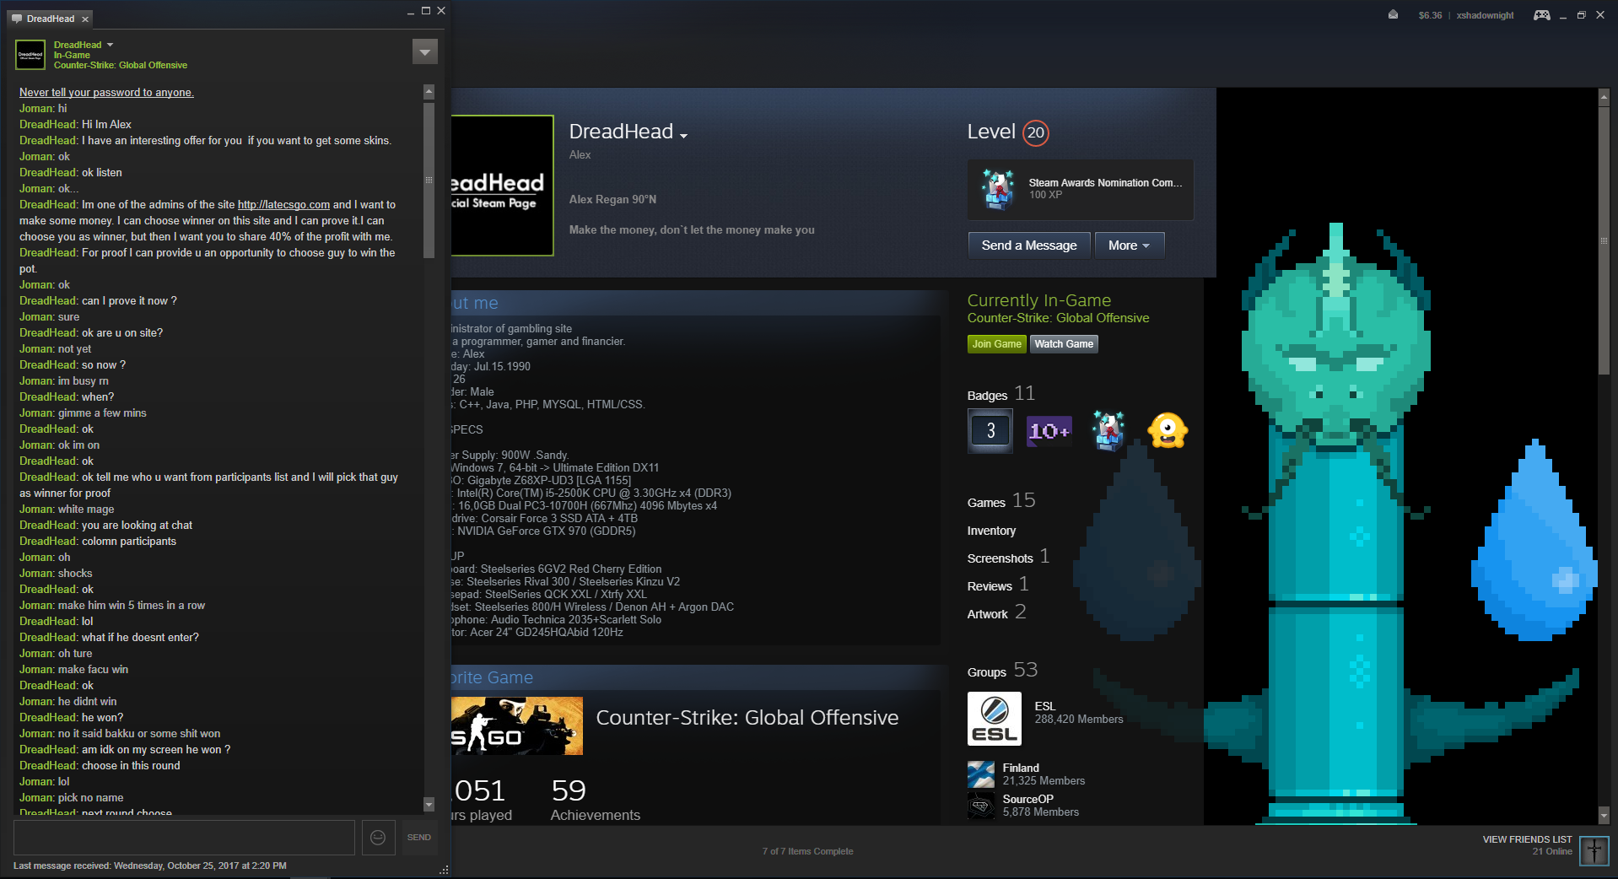Open DreadHead name dropdown in chat header
The image size is (1618, 879).
[110, 45]
